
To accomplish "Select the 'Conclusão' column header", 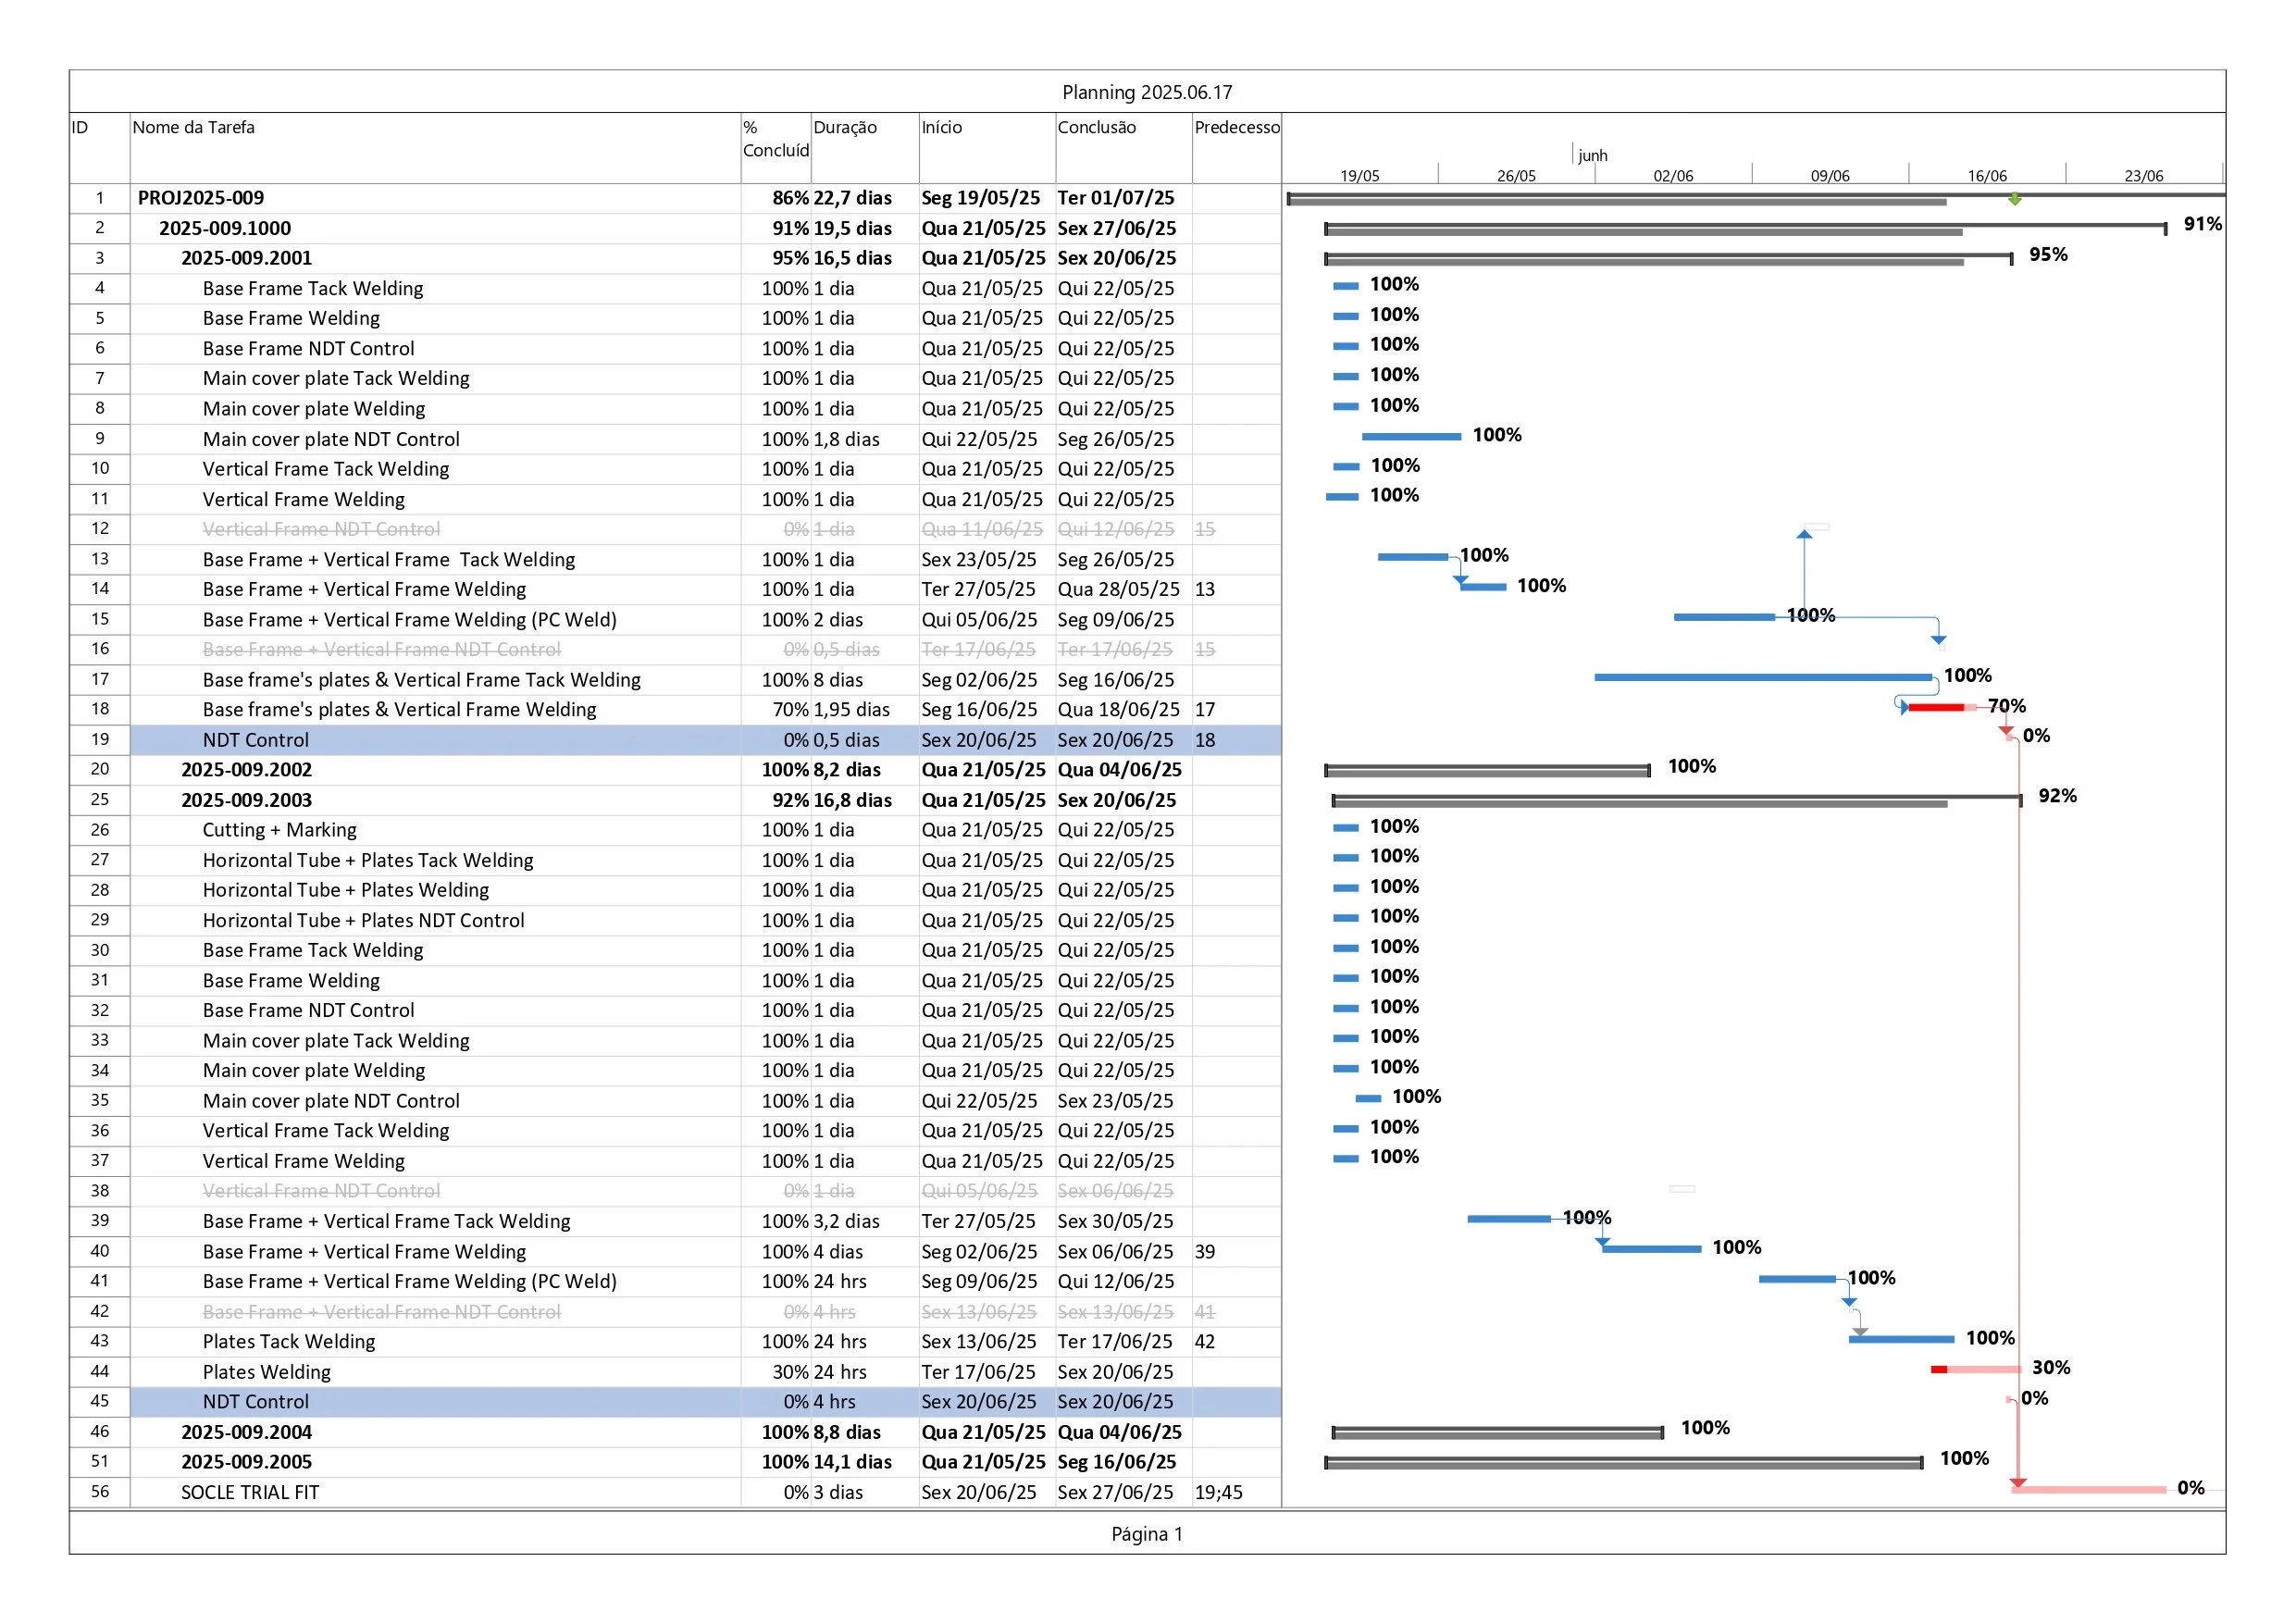I will pyautogui.click(x=1096, y=127).
